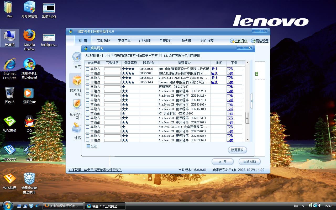The image size is (336, 210).
Task: Open the 账号保险柜 desktop icon
Action: (29, 9)
